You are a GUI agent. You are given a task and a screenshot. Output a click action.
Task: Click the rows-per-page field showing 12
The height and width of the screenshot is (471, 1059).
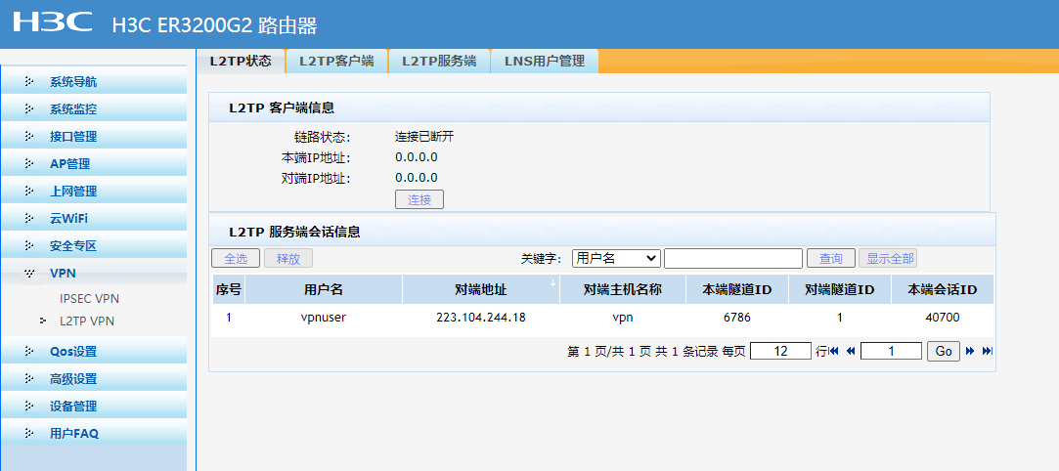780,351
